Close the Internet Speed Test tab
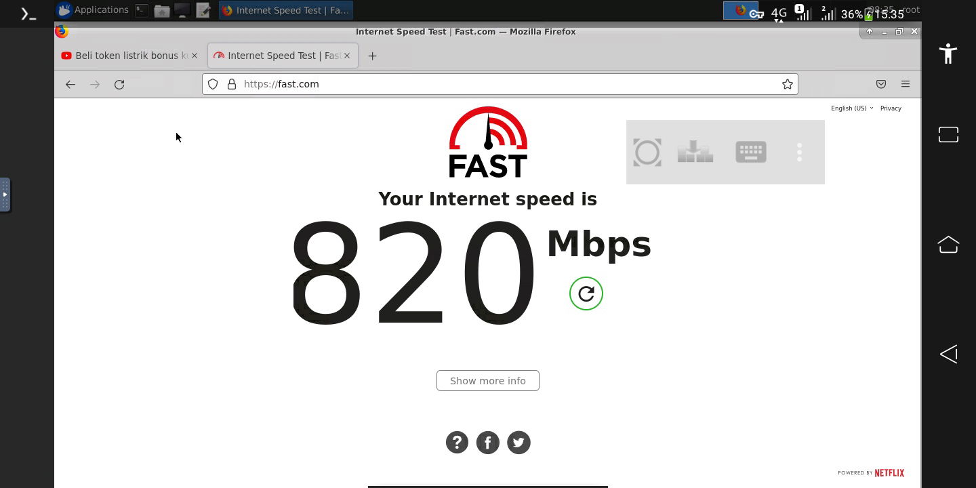This screenshot has height=488, width=976. coord(347,56)
